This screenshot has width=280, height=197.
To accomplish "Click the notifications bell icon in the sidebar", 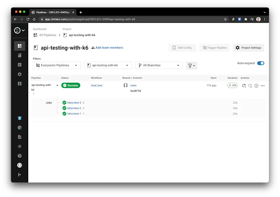I will (x=20, y=118).
